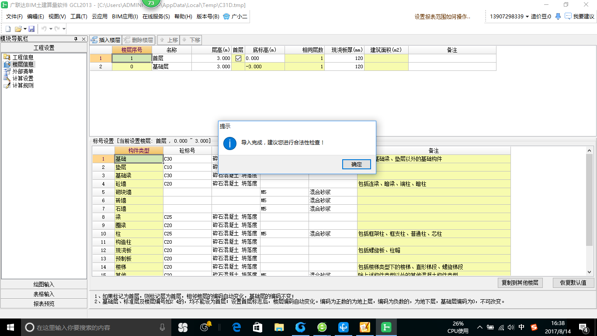Select 工程信息 in navigation tree
Screen dimensions: 597x336
tap(23, 57)
